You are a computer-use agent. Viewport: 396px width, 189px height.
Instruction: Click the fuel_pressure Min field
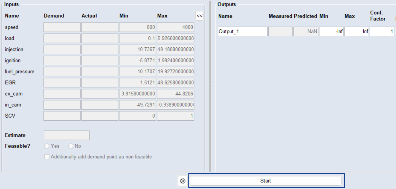point(137,72)
